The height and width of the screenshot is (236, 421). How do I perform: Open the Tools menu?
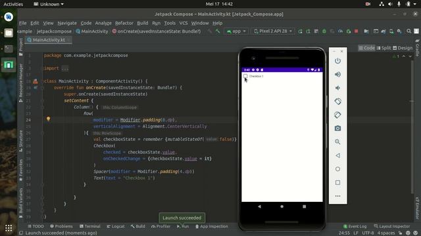[170, 23]
